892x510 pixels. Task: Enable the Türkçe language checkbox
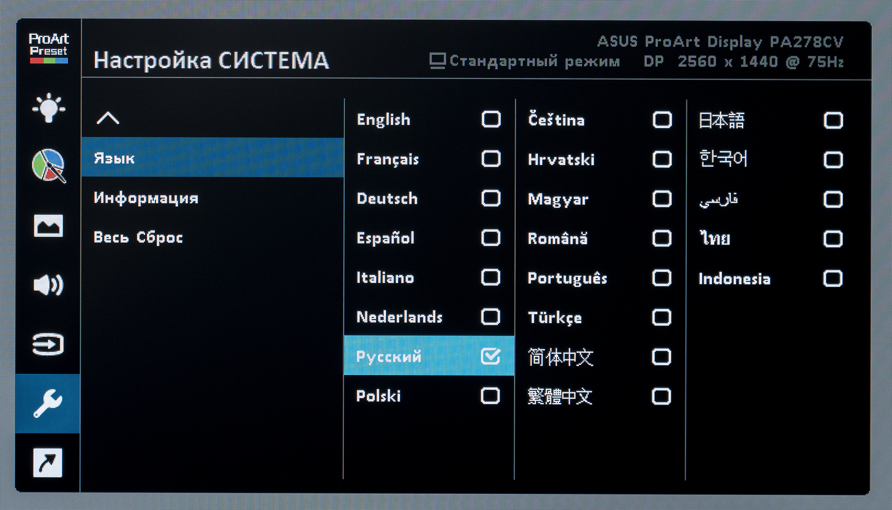click(661, 318)
